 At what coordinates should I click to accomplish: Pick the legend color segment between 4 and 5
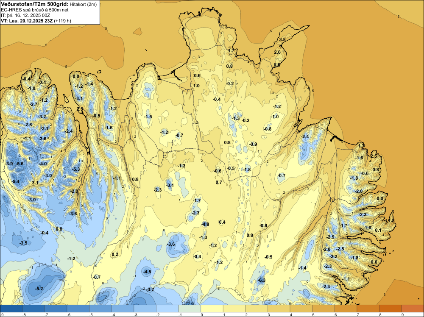pyautogui.click(x=301, y=309)
